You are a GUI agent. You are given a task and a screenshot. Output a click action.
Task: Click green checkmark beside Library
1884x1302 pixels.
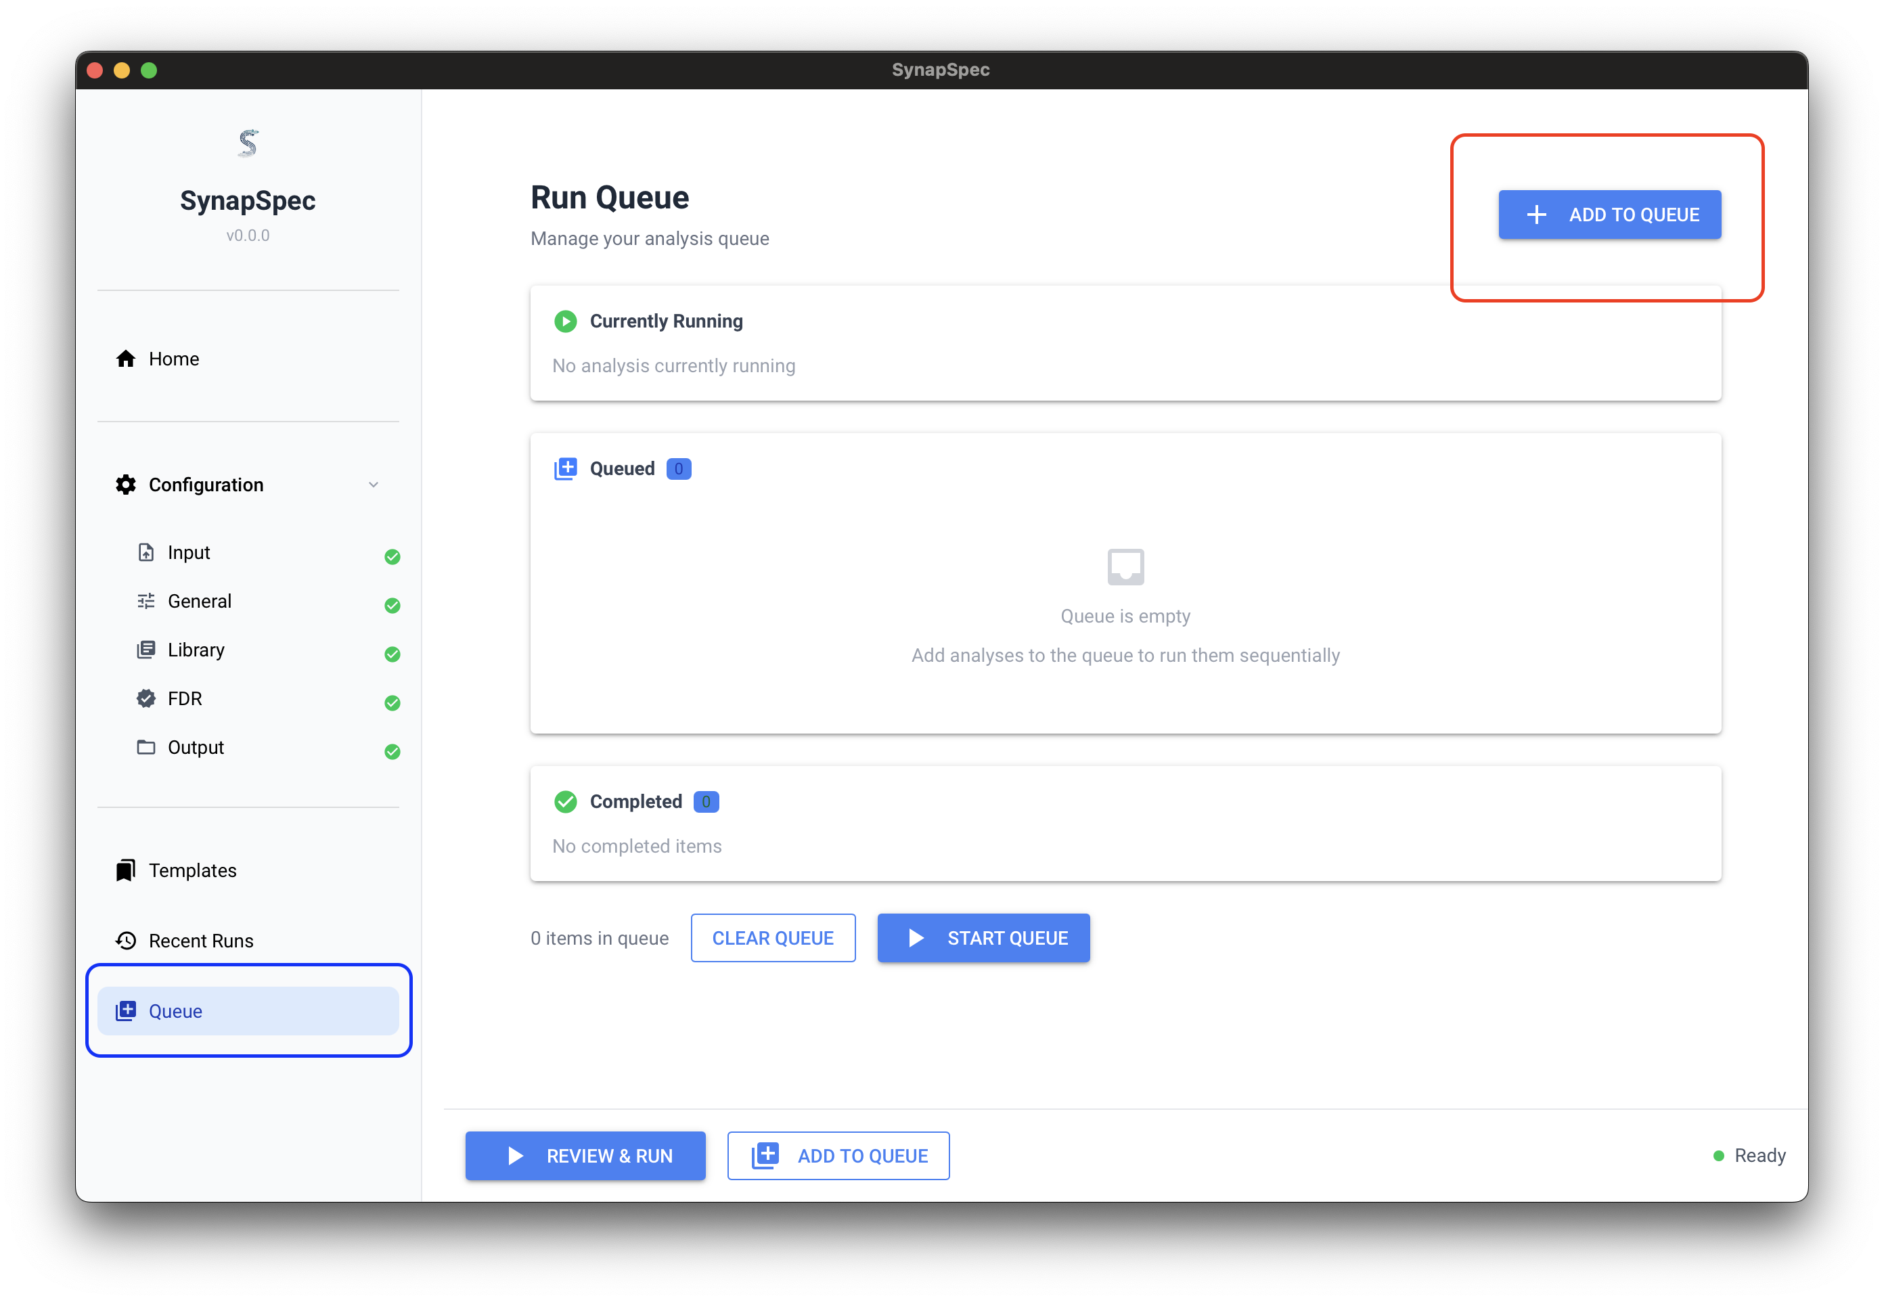click(x=392, y=654)
